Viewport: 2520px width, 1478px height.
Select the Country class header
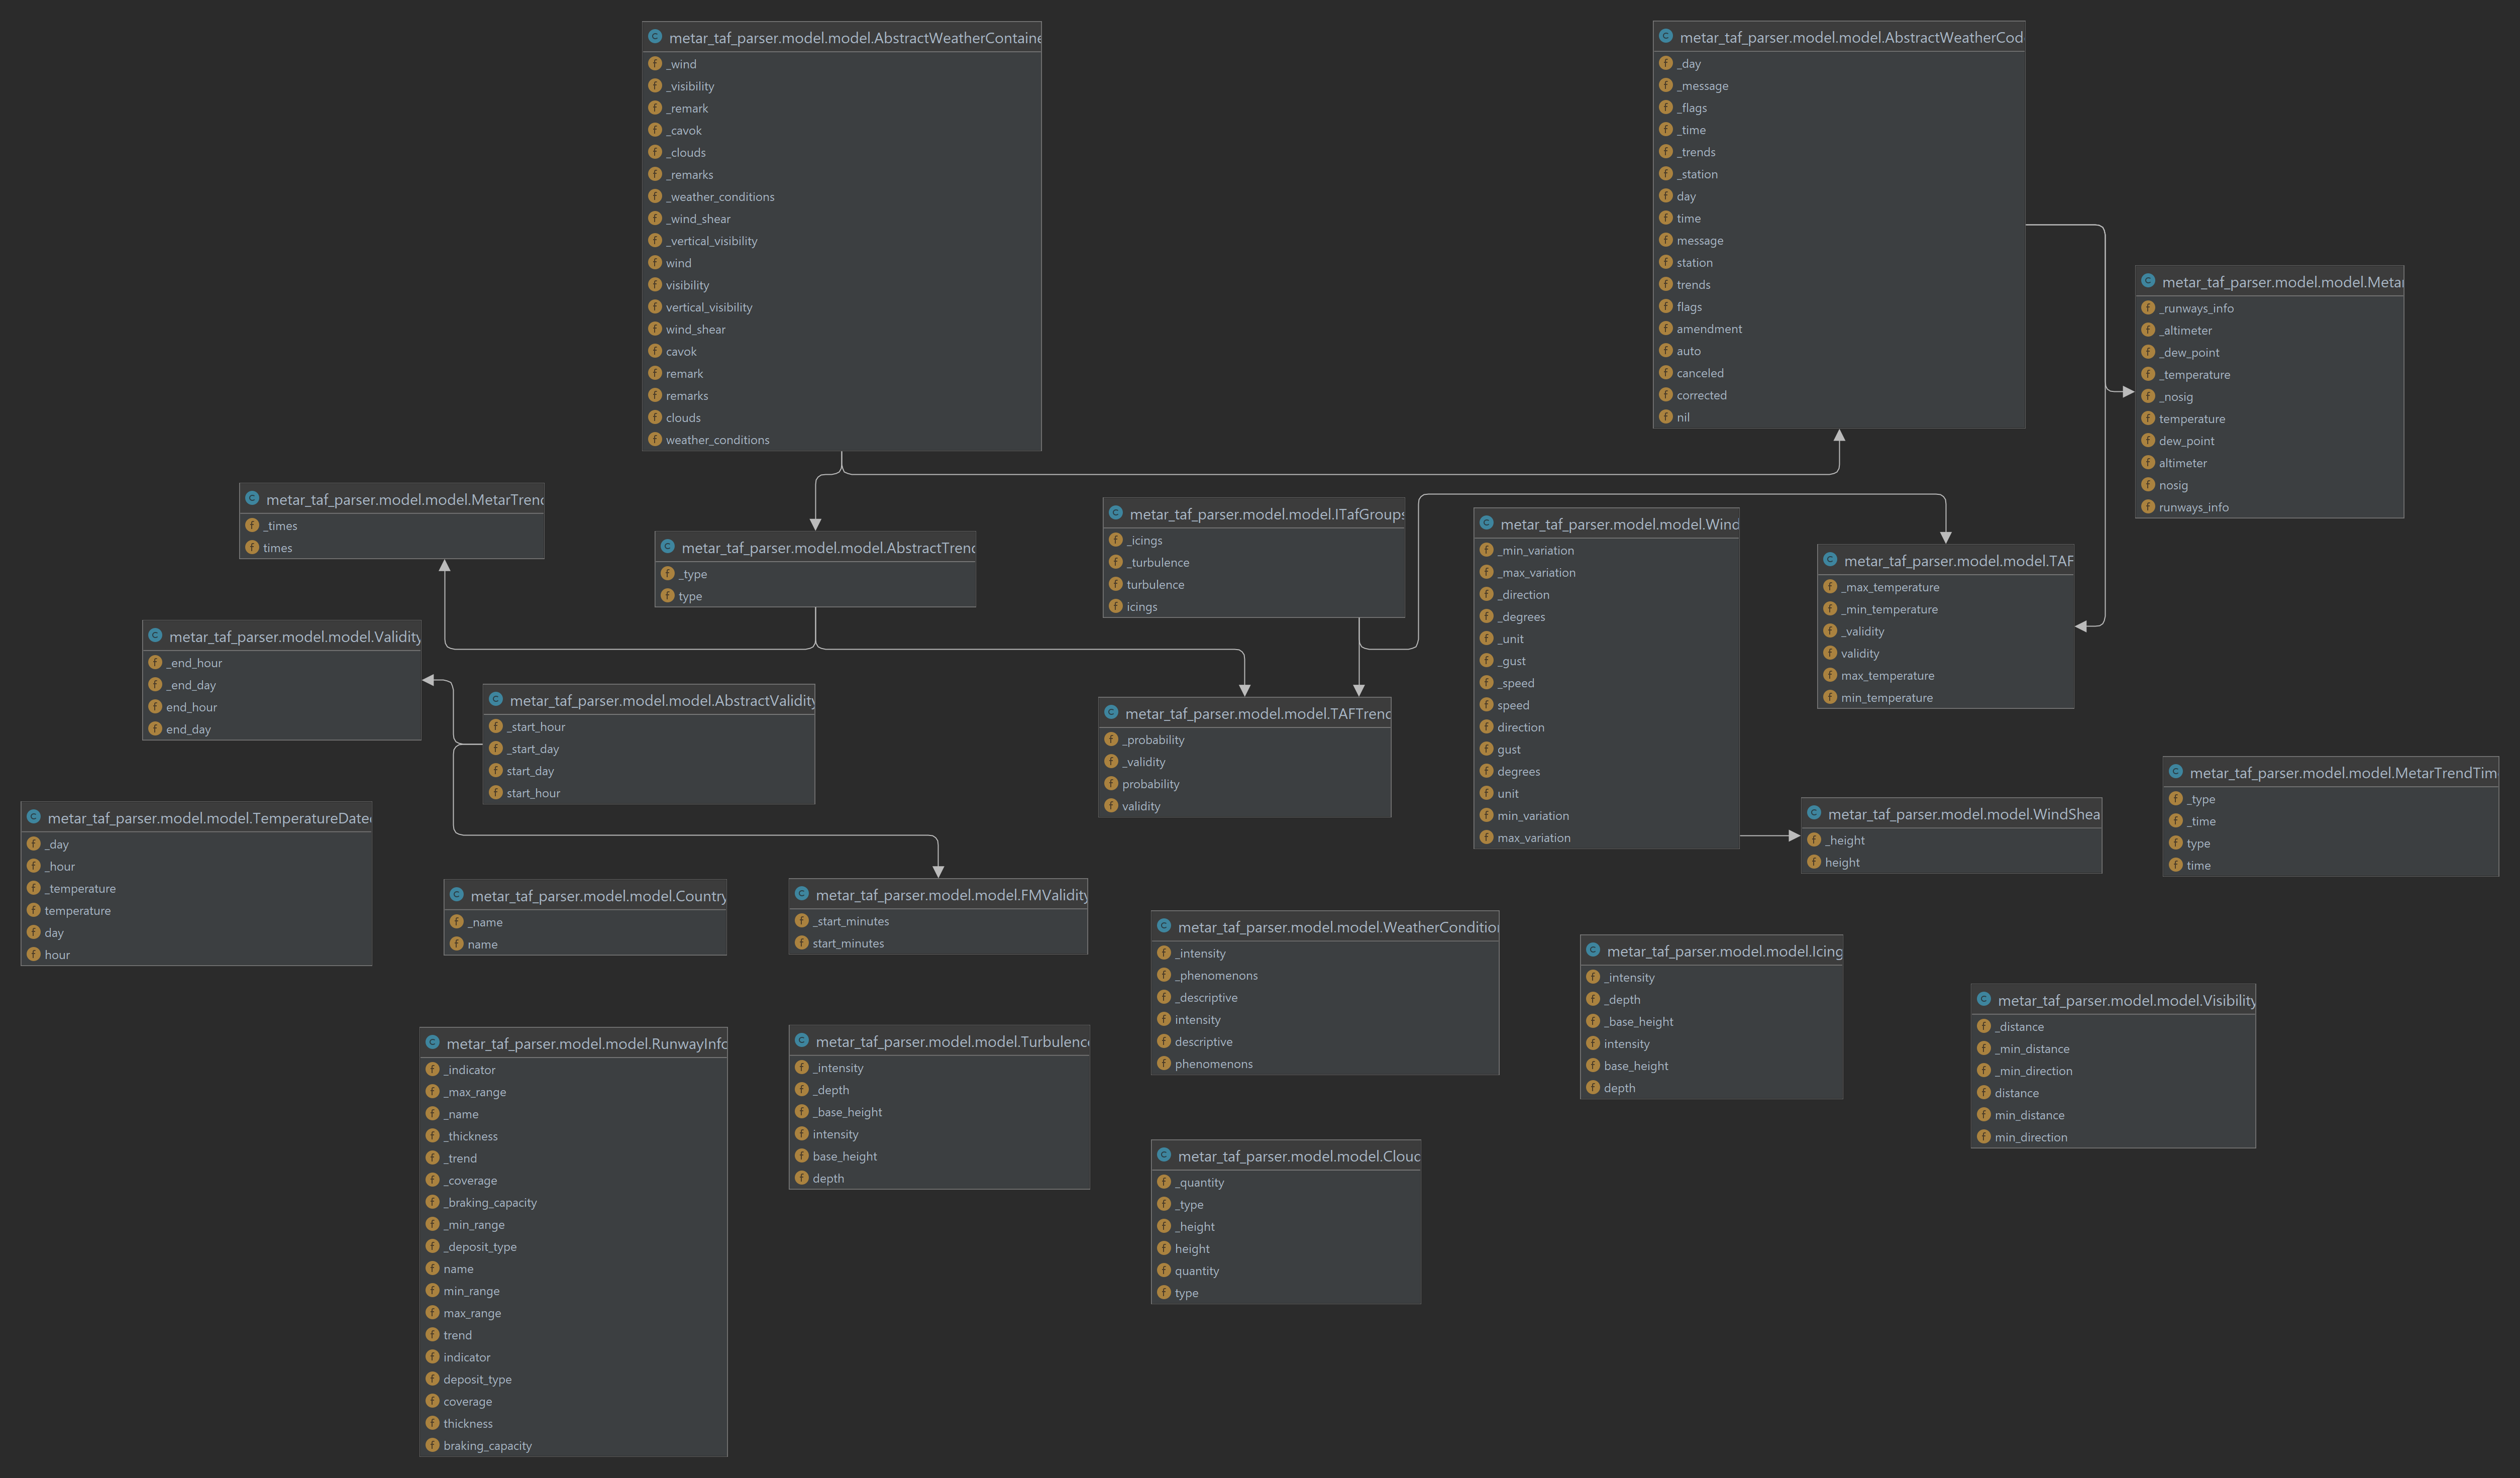point(597,896)
